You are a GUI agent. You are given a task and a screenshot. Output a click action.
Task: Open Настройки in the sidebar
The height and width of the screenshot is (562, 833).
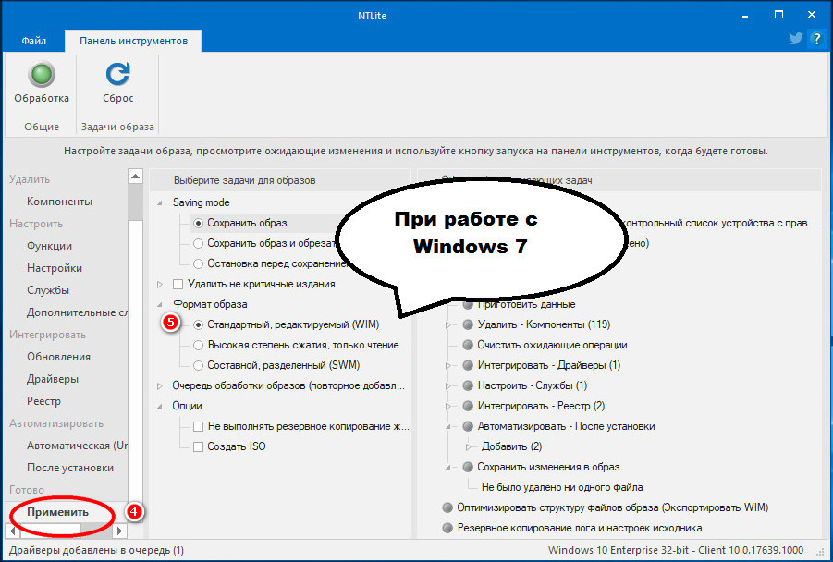55,268
